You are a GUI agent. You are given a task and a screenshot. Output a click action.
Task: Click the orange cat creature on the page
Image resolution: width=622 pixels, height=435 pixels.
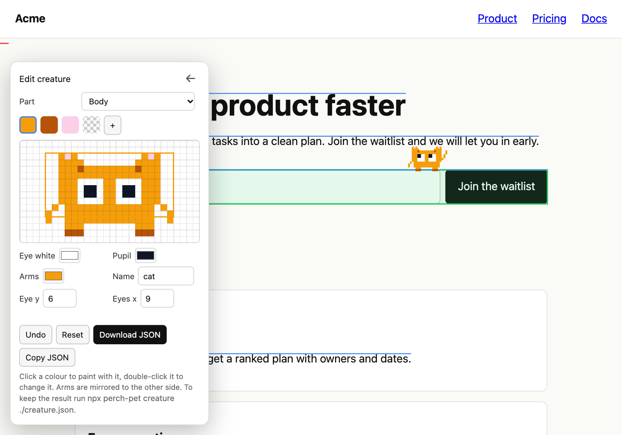click(x=428, y=159)
